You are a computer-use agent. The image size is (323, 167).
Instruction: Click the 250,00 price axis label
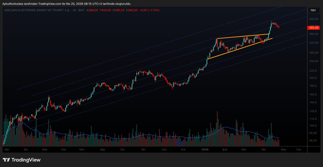tap(314, 61)
